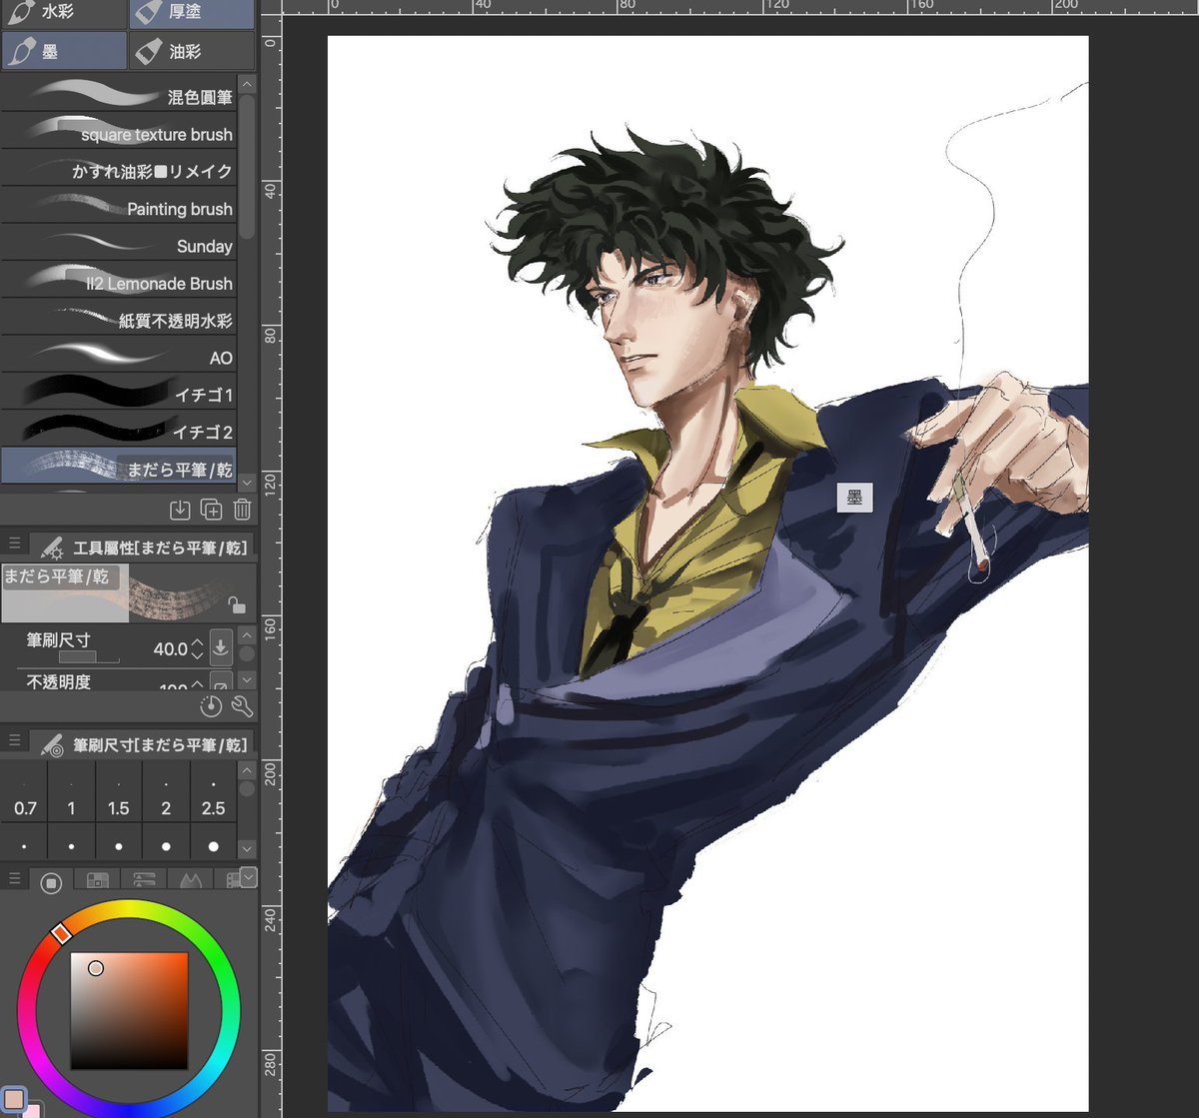This screenshot has width=1199, height=1118.
Task: Click the 40.0 brush size value
Action: point(170,648)
